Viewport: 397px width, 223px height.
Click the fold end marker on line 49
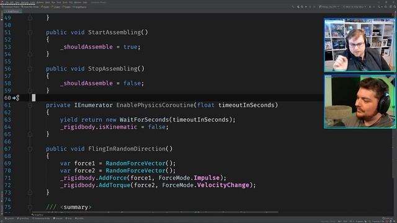30,18
